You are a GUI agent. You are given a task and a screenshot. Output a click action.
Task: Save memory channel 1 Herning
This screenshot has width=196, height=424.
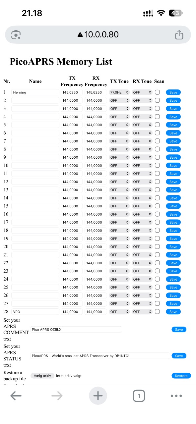(173, 92)
